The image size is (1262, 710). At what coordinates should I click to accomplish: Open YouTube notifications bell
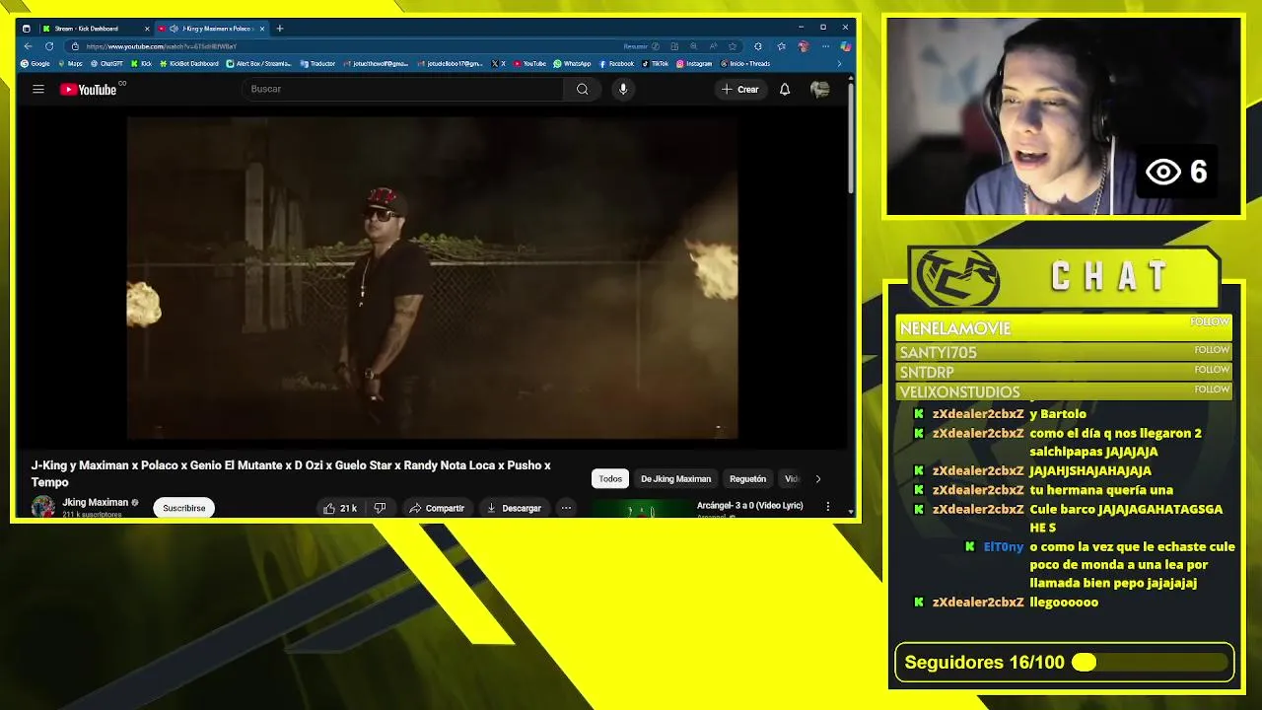pyautogui.click(x=785, y=89)
